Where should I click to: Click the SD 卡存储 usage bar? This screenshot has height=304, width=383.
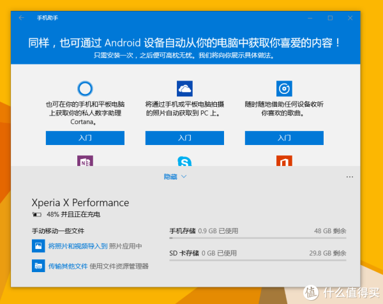coord(258,261)
